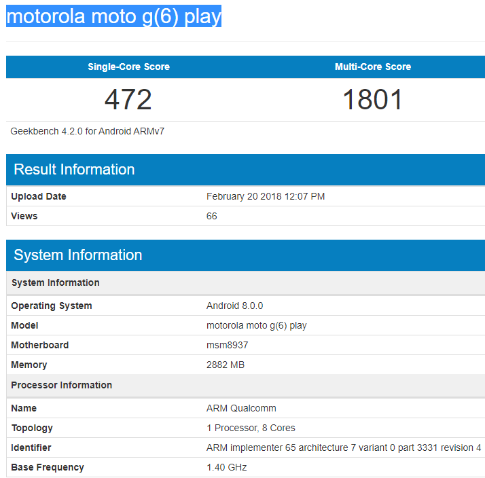The image size is (485, 478).
Task: Select the ARM Qualcomm value
Action: (241, 409)
